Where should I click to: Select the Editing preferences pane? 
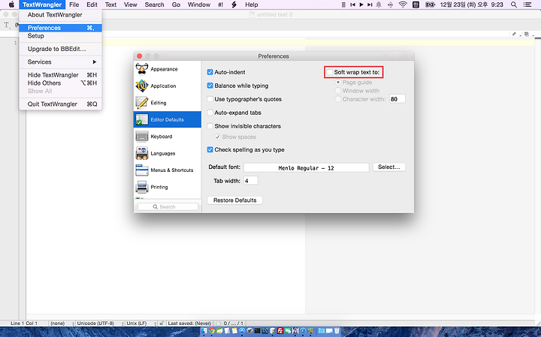(167, 103)
